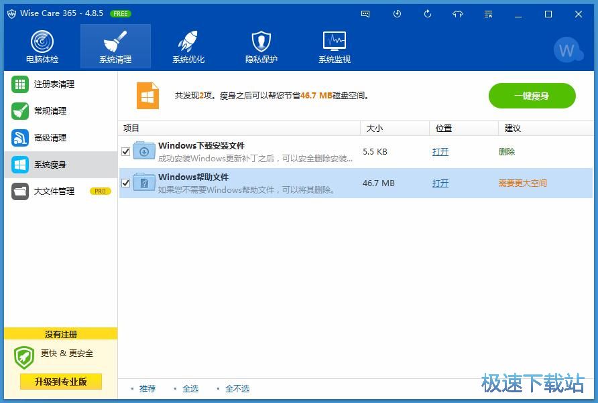Open the 系统监视 monitor tab
Viewport: 598px width, 403px height.
(335, 46)
